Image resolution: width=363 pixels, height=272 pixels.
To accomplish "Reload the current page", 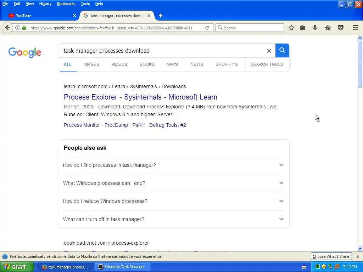I will pos(207,28).
